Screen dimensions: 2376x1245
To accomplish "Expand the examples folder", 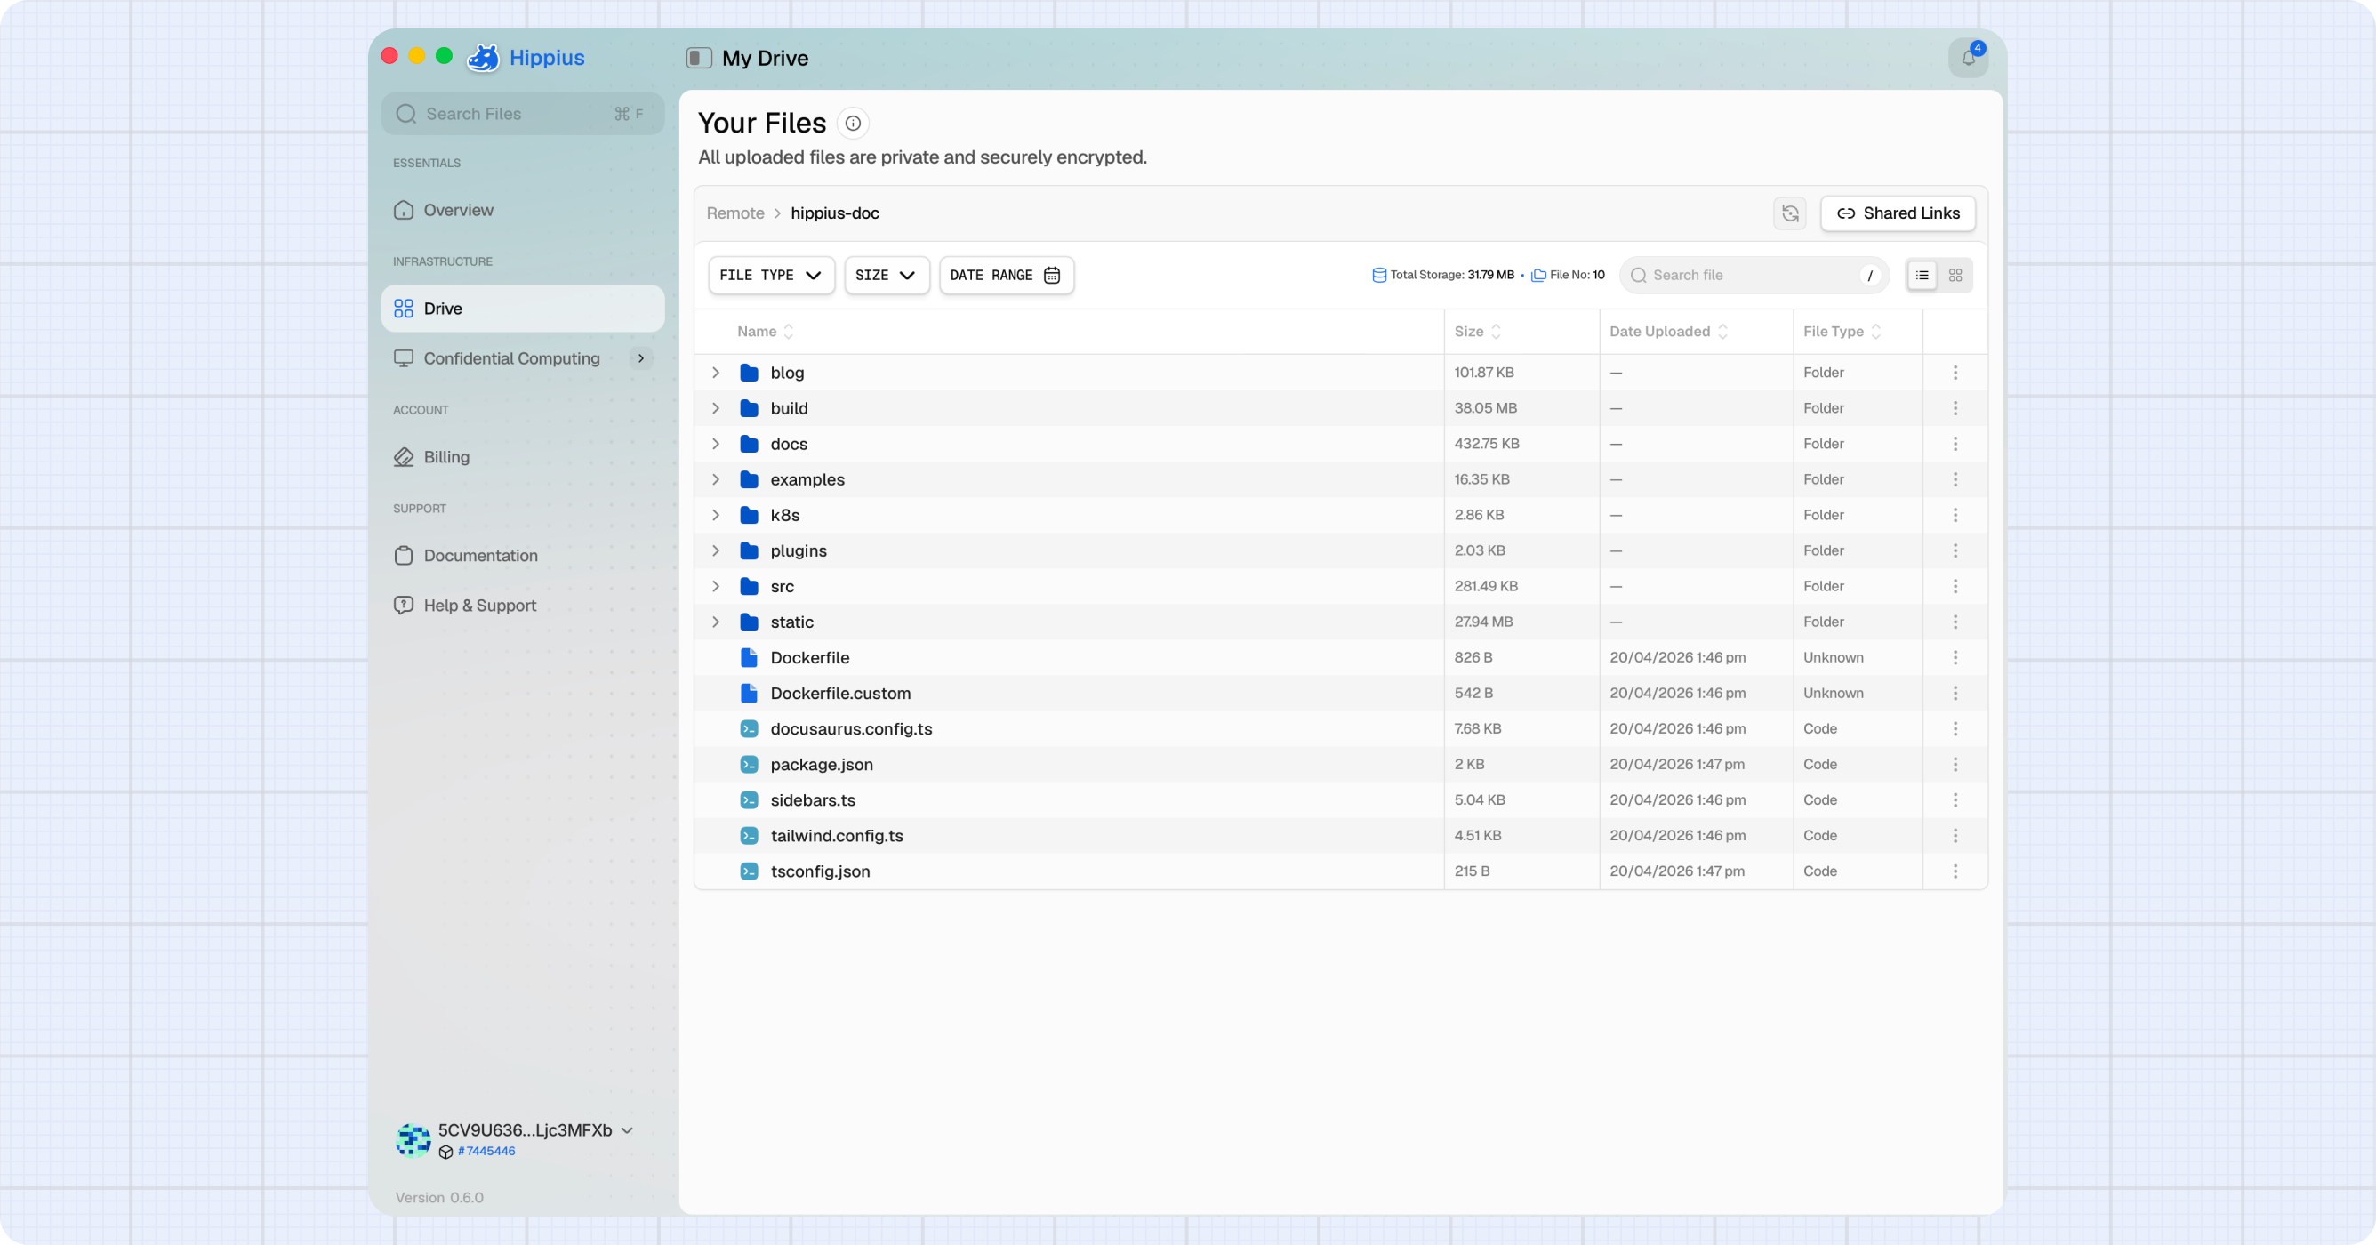I will (x=716, y=479).
